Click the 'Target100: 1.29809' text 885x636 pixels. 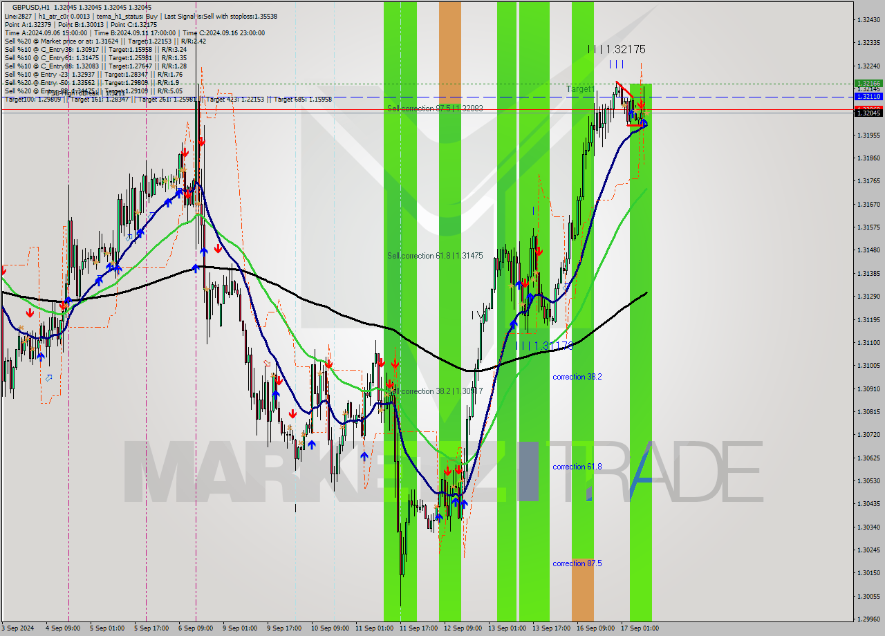pos(34,99)
